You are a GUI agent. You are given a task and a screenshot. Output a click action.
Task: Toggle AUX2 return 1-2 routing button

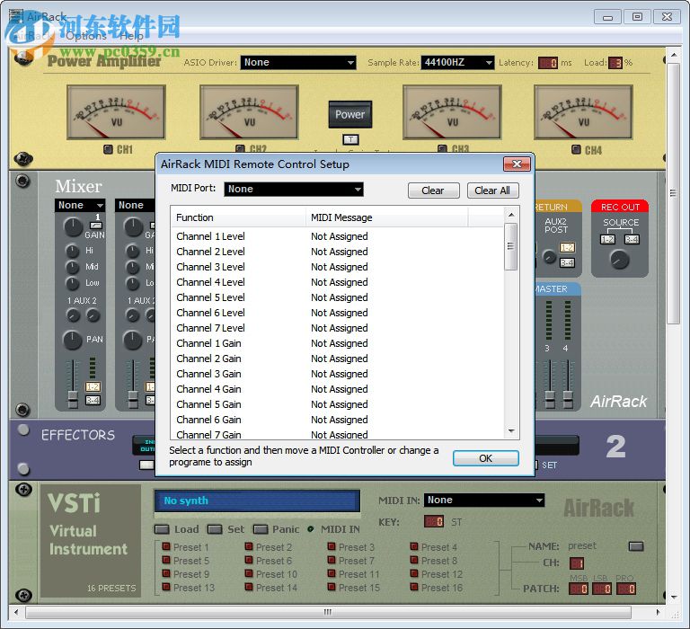(x=567, y=248)
